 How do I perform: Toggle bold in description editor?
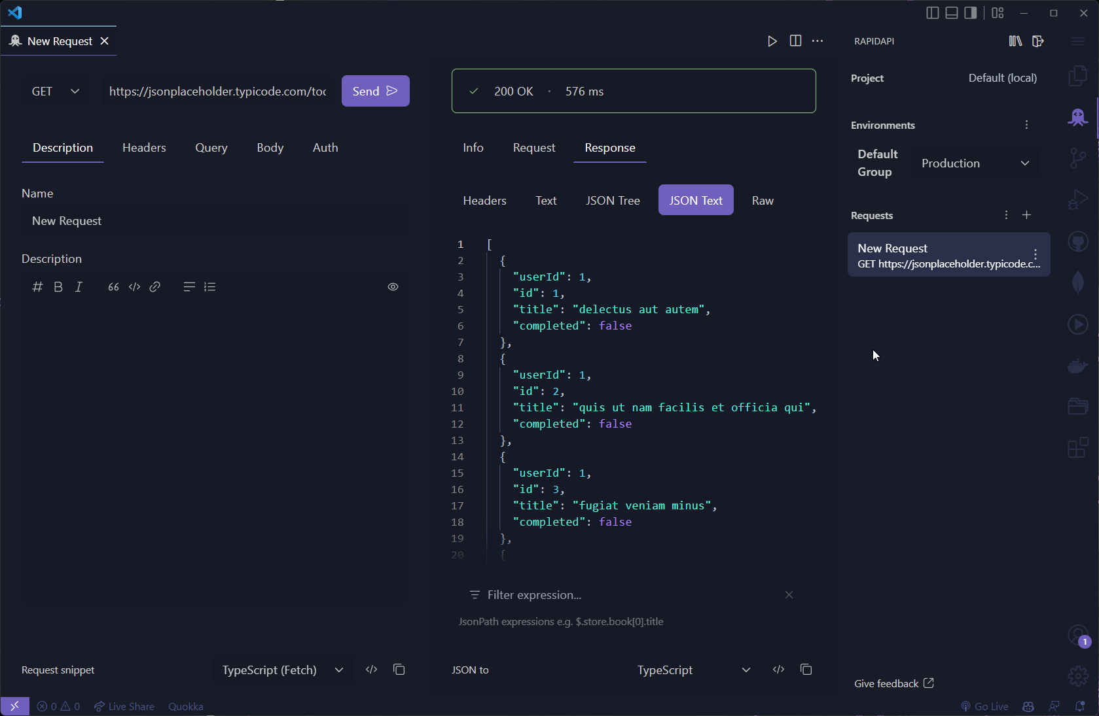pos(58,287)
